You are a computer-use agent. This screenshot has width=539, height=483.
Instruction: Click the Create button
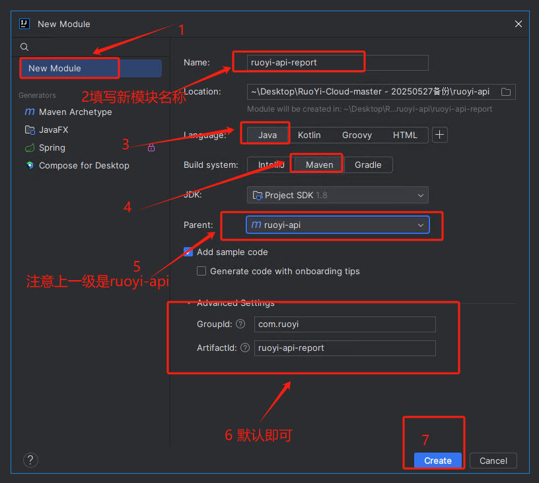(437, 461)
